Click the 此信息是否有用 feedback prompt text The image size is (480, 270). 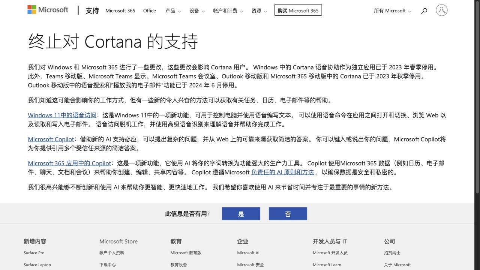tap(187, 214)
